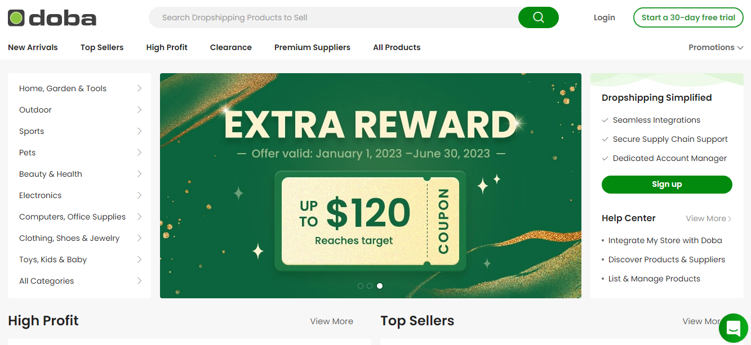Click the green search magnifier button
This screenshot has height=345, width=751.
(538, 17)
